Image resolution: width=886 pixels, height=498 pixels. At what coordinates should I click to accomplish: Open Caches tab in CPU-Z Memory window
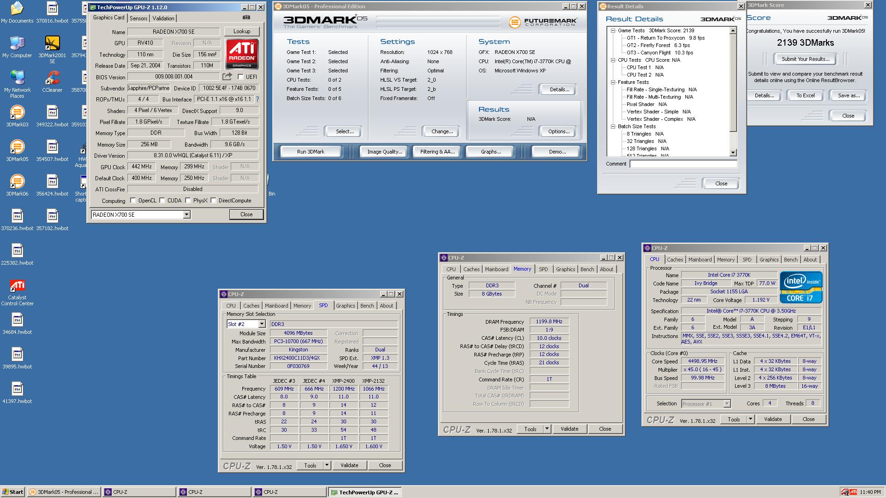pos(471,269)
